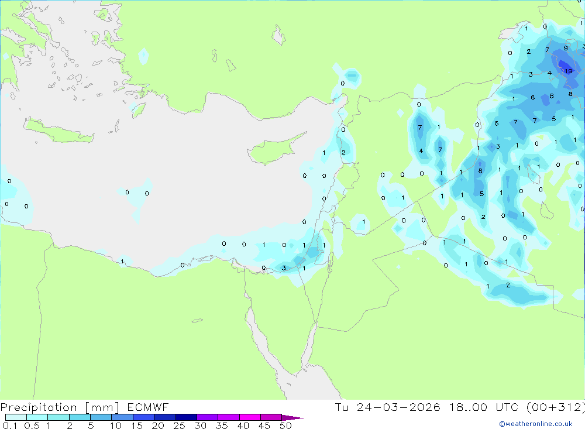Select the 2–5 mm legend color box

80,417
